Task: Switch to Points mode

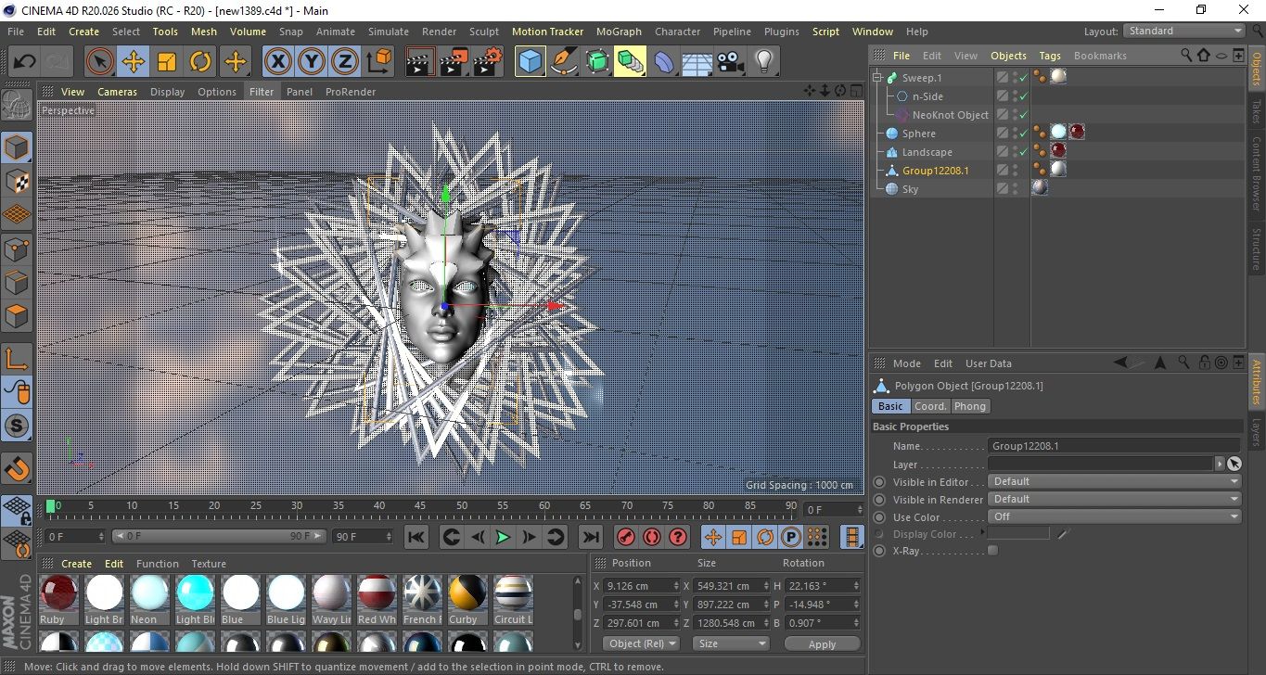Action: coord(17,248)
